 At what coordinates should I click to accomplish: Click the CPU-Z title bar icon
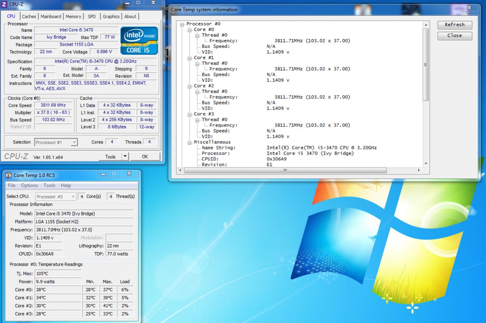point(4,4)
